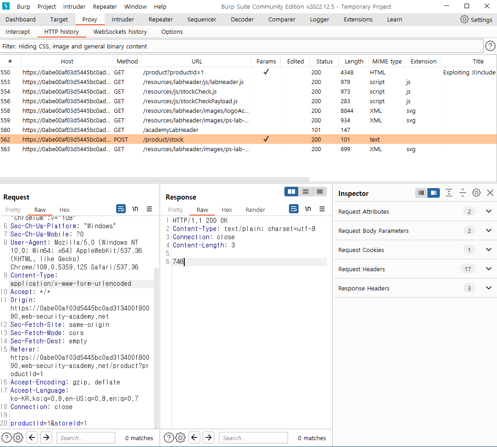The width and height of the screenshot is (497, 447).
Task: Go to the previous response search match
Action: [194, 437]
